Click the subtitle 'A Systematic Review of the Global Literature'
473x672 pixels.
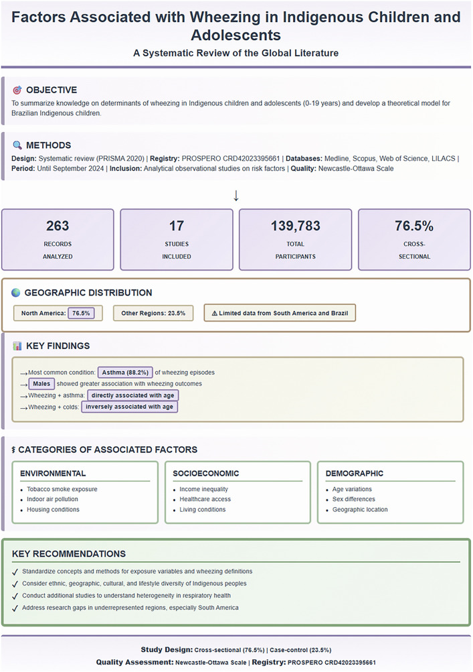236,53
